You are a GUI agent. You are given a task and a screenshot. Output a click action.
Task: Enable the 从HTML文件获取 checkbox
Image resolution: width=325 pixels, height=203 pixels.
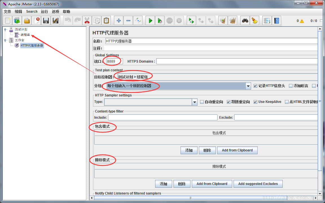click(287, 102)
